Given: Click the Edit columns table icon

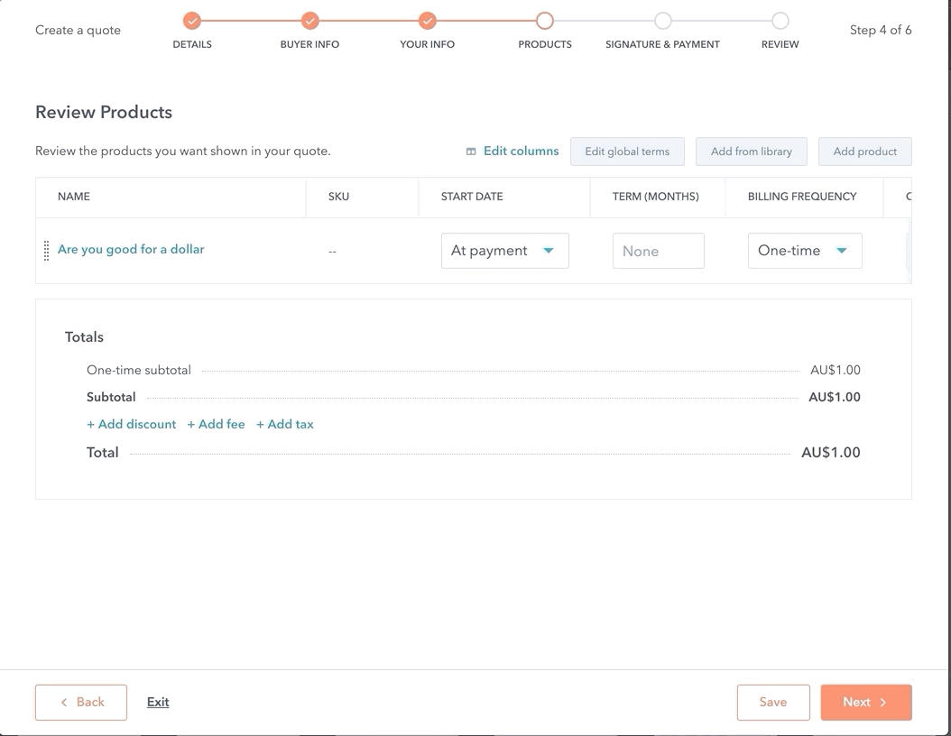Looking at the screenshot, I should (471, 152).
